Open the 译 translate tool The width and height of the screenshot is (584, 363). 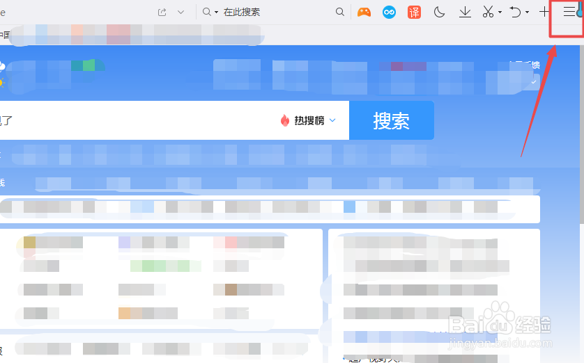pos(414,13)
